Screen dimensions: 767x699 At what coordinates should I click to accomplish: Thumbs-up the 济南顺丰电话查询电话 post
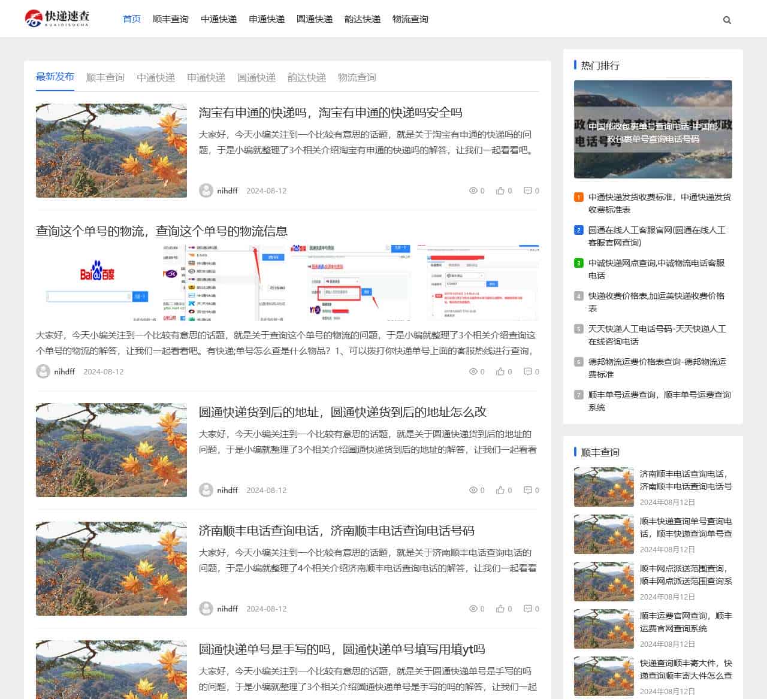pyautogui.click(x=500, y=609)
